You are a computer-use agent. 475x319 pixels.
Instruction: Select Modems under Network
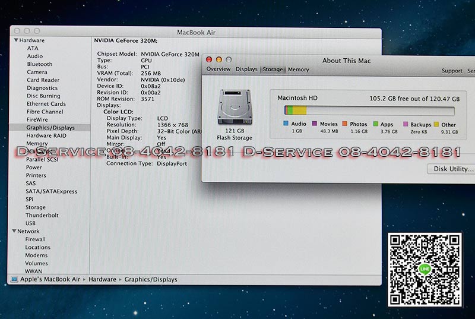pyautogui.click(x=36, y=255)
